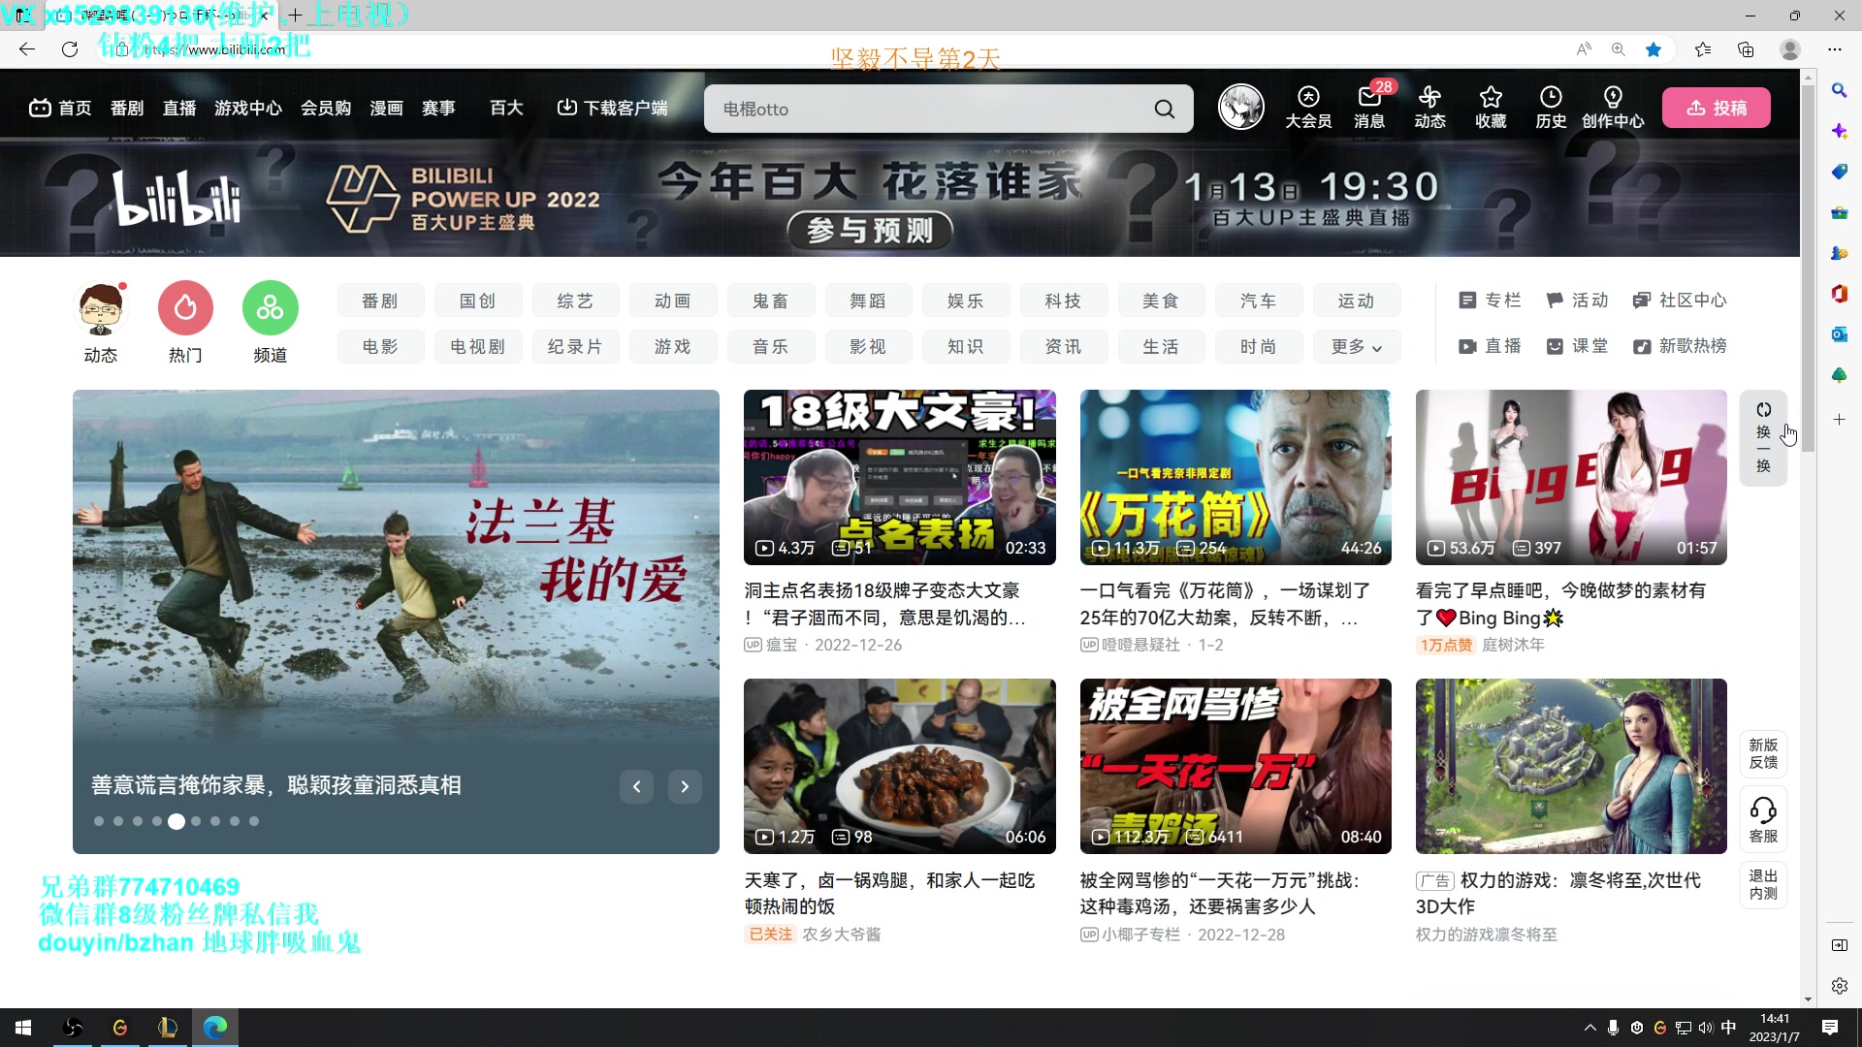Viewport: 1862px width, 1047px height.
Task: Open 游戏中心 in top nav
Action: click(x=248, y=108)
